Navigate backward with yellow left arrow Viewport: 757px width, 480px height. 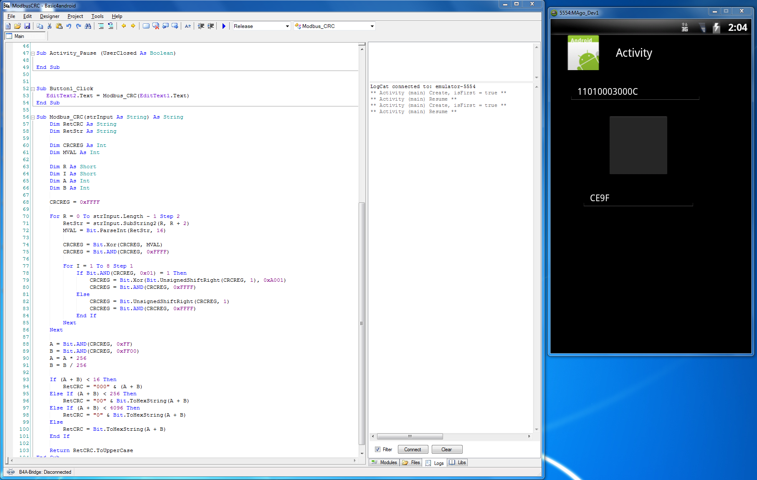click(124, 26)
